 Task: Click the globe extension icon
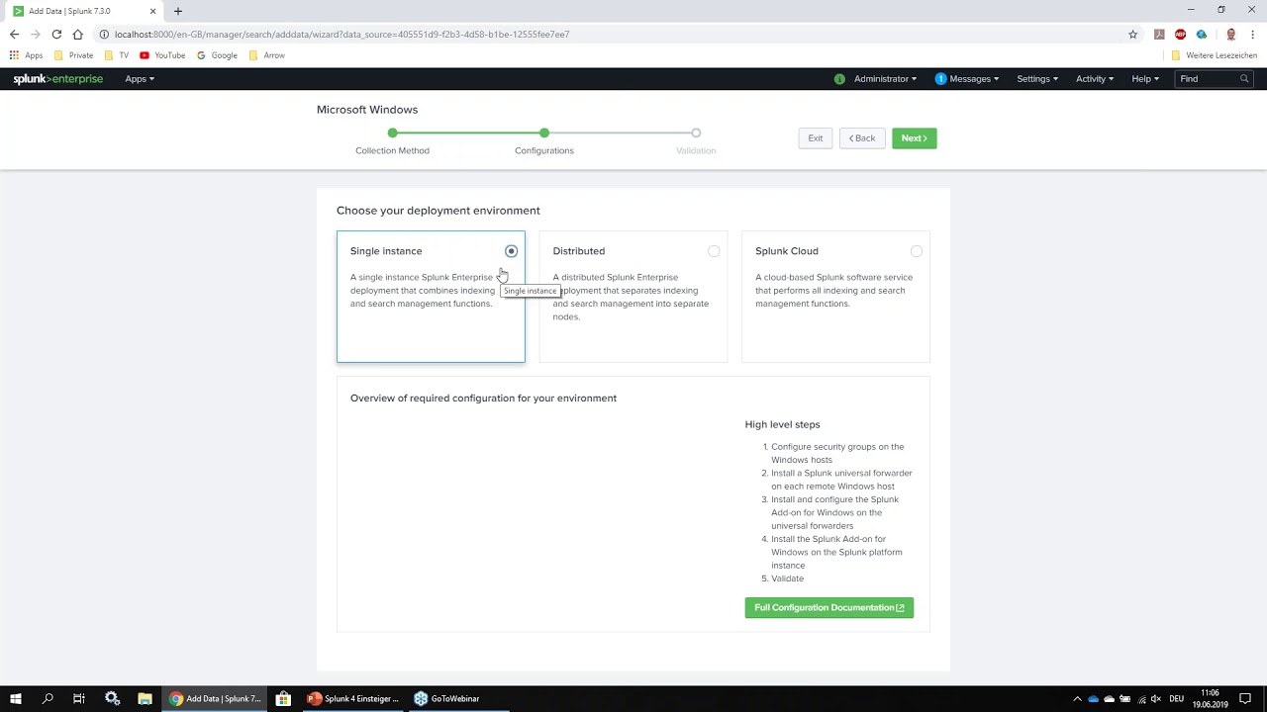[x=1202, y=35]
